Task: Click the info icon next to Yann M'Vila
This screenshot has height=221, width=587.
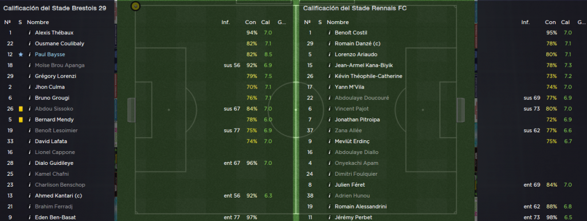Action: [x=330, y=87]
